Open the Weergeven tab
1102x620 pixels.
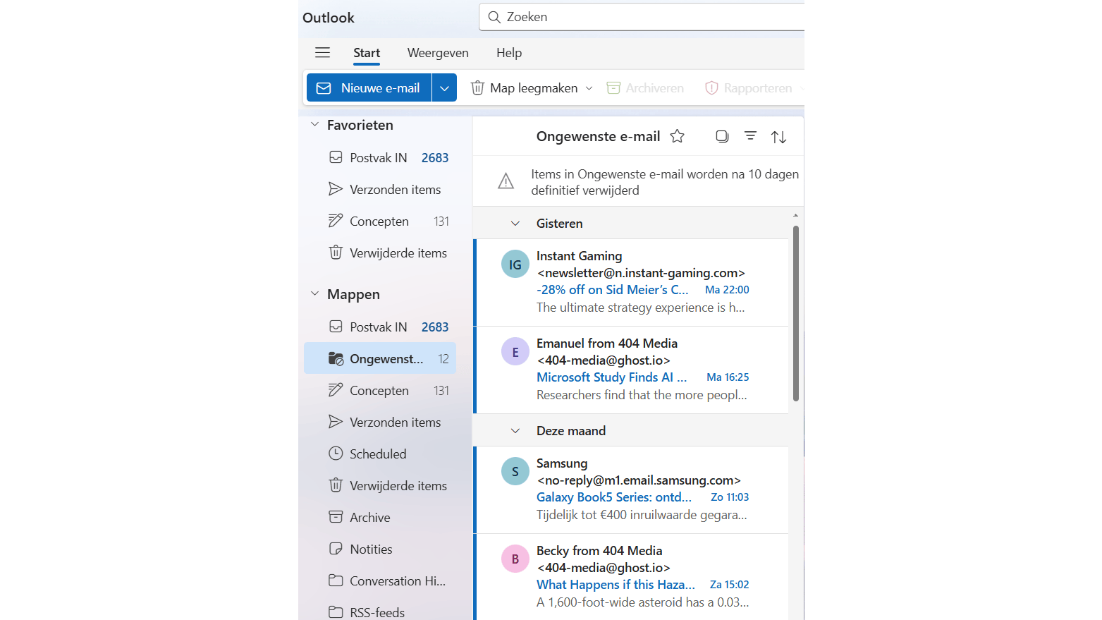[x=438, y=53]
